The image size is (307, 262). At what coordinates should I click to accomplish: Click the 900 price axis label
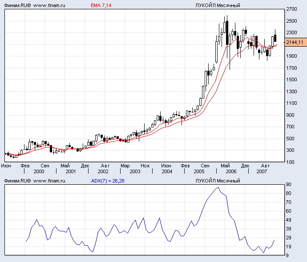pyautogui.click(x=291, y=115)
